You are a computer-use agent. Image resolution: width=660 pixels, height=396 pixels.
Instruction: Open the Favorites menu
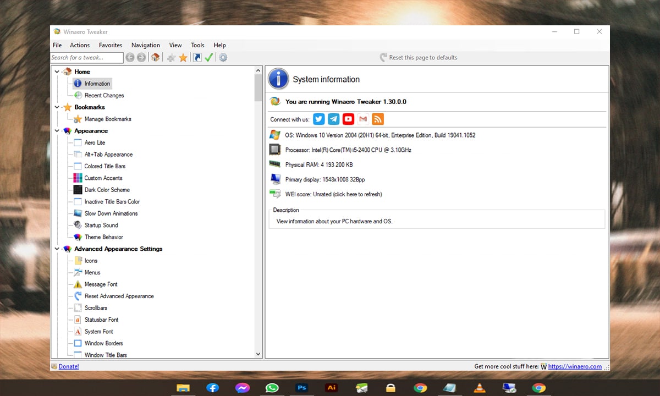111,45
